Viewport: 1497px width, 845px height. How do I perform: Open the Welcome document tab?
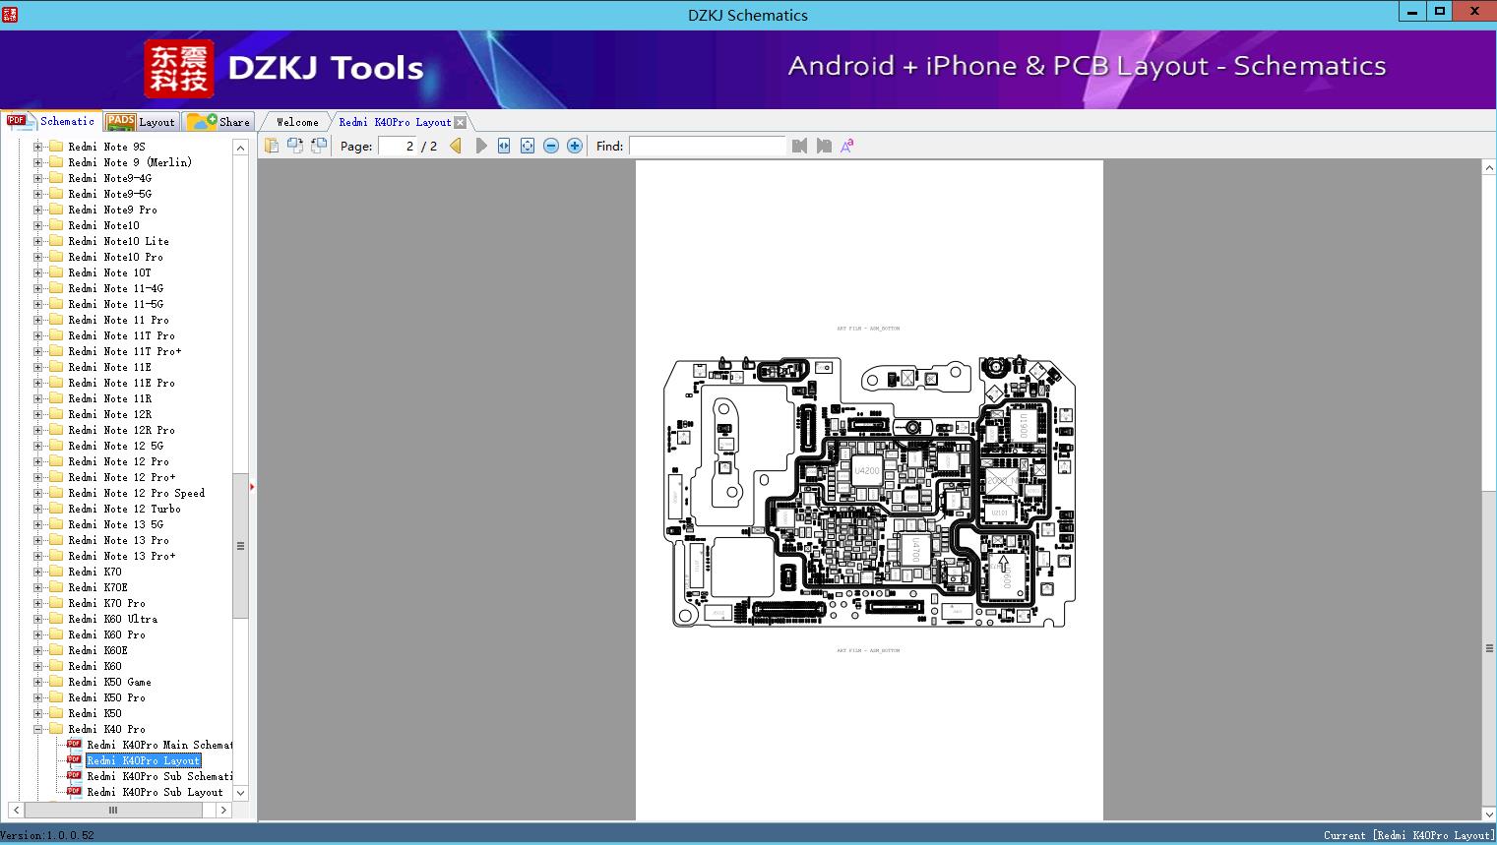(296, 122)
